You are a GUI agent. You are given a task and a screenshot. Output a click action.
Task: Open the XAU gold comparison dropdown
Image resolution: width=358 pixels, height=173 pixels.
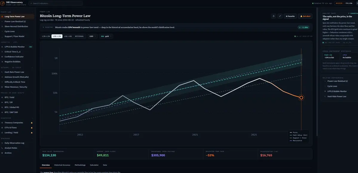(x=106, y=36)
